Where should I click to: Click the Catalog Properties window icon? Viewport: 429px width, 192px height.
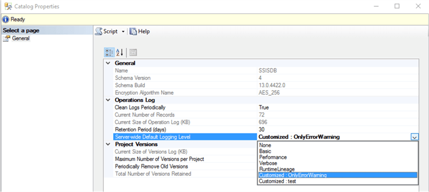(x=8, y=7)
